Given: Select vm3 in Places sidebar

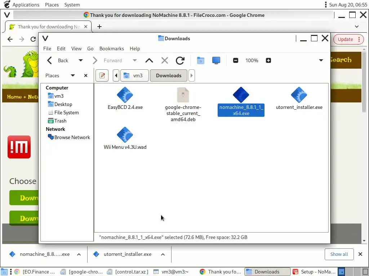Looking at the screenshot, I should pyautogui.click(x=56, y=96).
